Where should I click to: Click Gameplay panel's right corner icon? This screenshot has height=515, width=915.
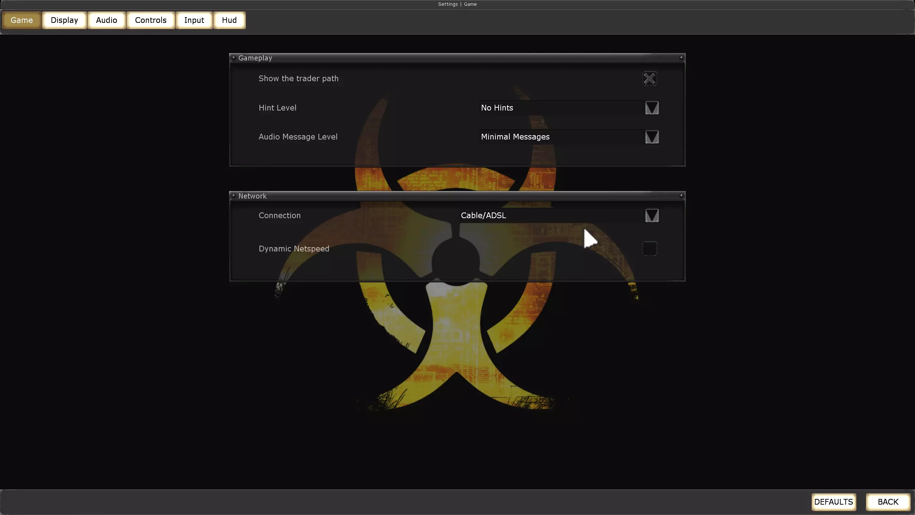(681, 57)
